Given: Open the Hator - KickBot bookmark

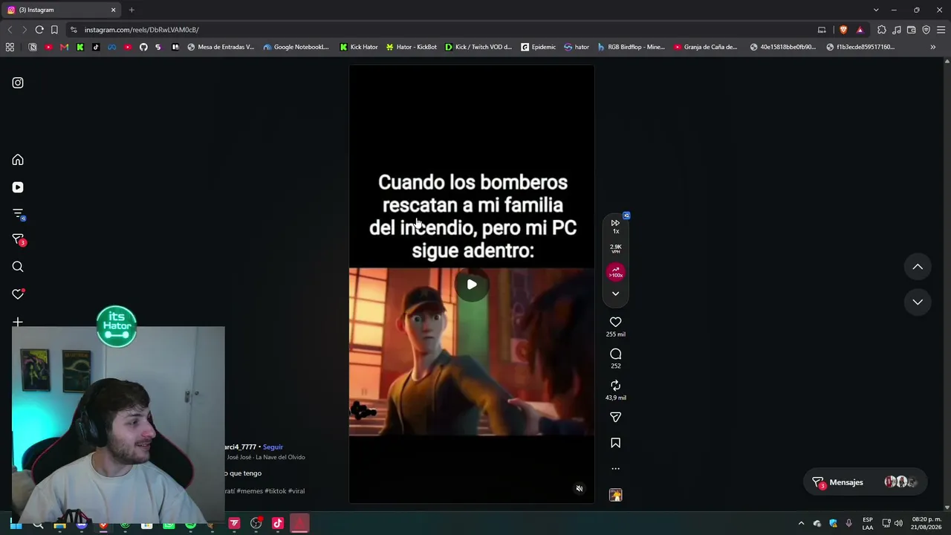Looking at the screenshot, I should 411,47.
